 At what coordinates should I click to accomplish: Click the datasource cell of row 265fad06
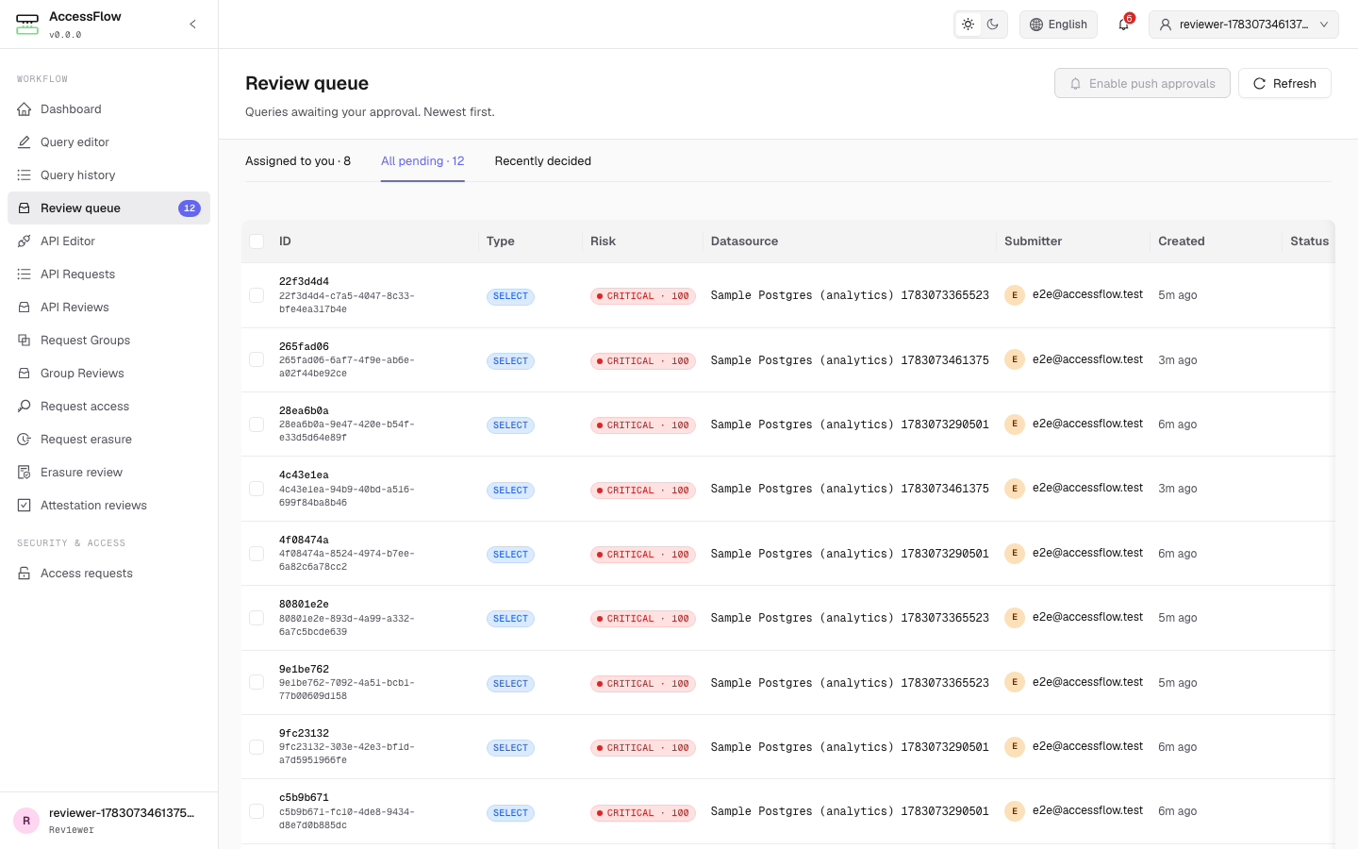coord(850,360)
